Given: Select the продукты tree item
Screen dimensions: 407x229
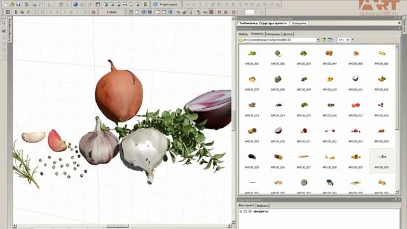Looking at the screenshot, I should (x=261, y=212).
